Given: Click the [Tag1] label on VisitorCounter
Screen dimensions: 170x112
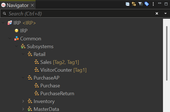Looking at the screenshot, I should point(80,70).
